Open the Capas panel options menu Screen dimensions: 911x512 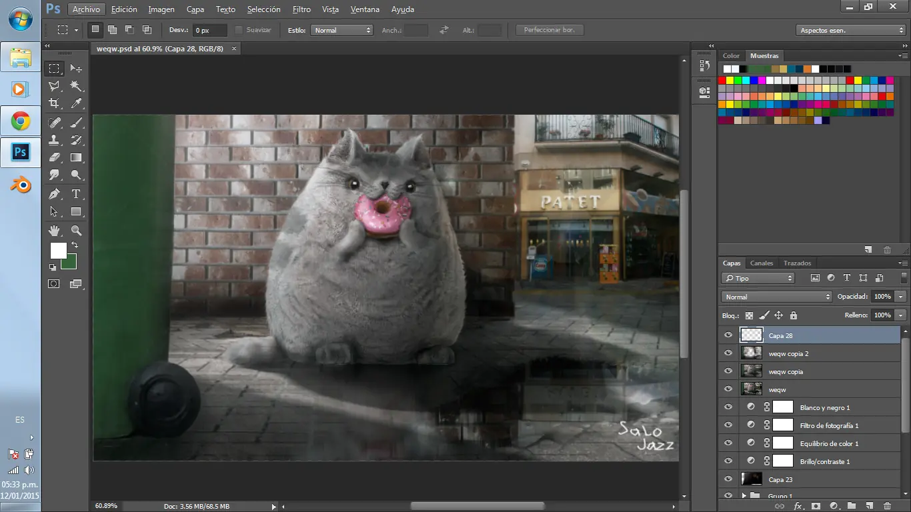tap(903, 263)
